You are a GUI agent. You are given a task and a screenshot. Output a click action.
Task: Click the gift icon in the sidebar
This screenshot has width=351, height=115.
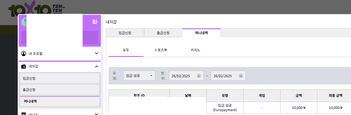pos(23,113)
